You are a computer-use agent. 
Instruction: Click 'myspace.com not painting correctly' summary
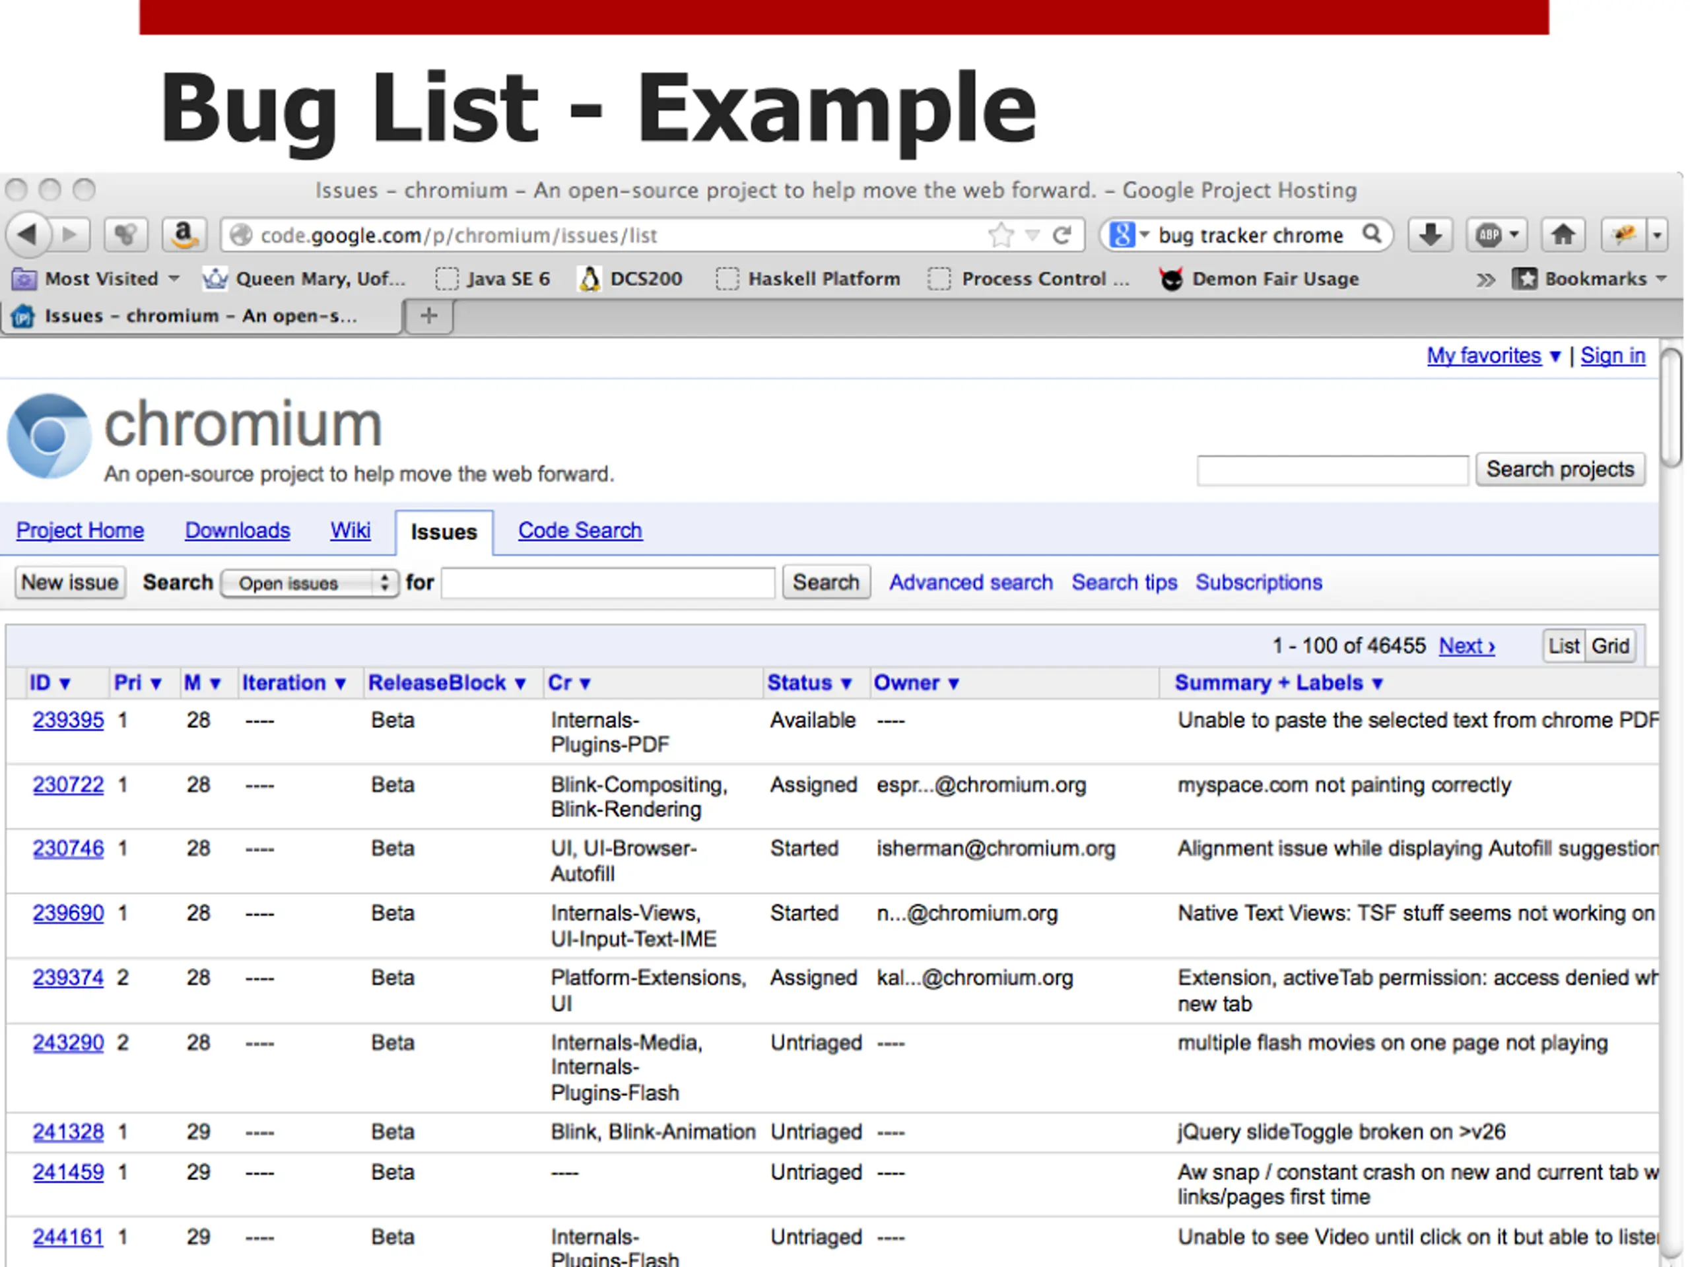coord(1344,785)
